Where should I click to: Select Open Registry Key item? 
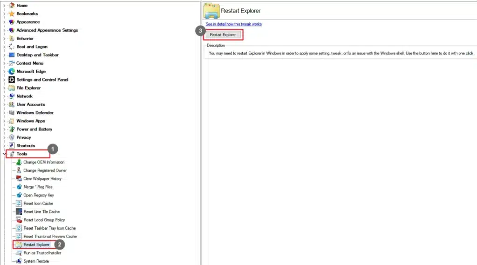click(39, 195)
